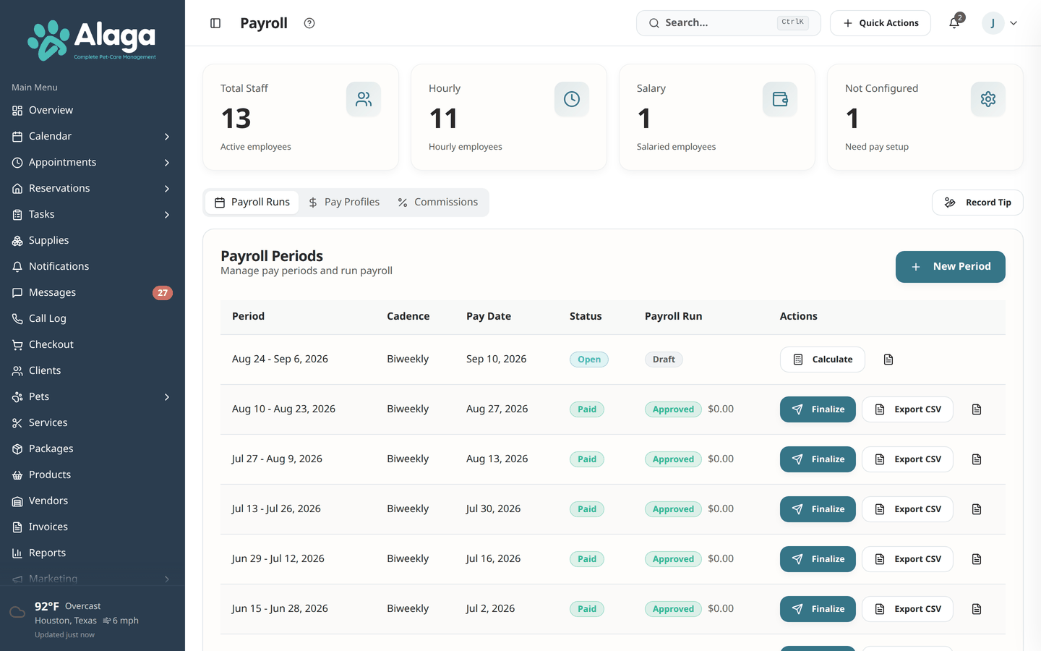Open document icon for Jun 15 - Jun 28 period
The height and width of the screenshot is (651, 1041).
(977, 609)
